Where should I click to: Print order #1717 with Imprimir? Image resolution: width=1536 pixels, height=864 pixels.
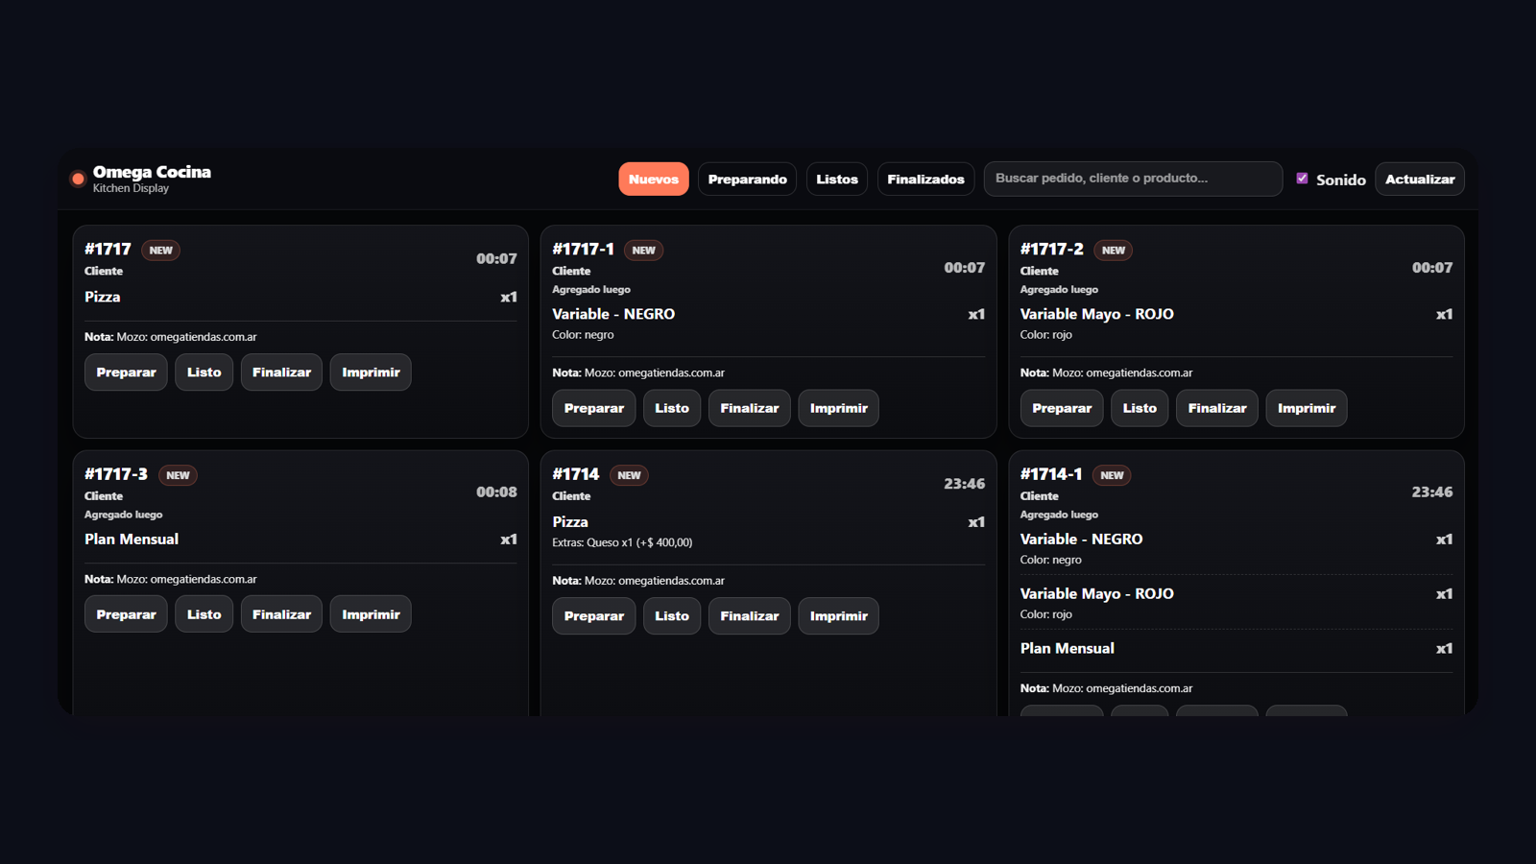[371, 372]
